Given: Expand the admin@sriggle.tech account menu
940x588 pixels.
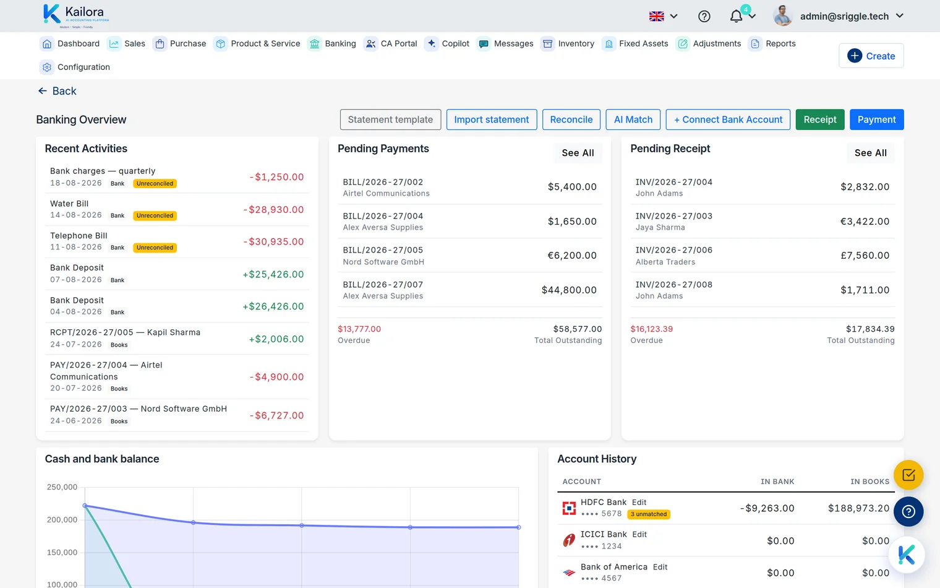Looking at the screenshot, I should pyautogui.click(x=852, y=16).
